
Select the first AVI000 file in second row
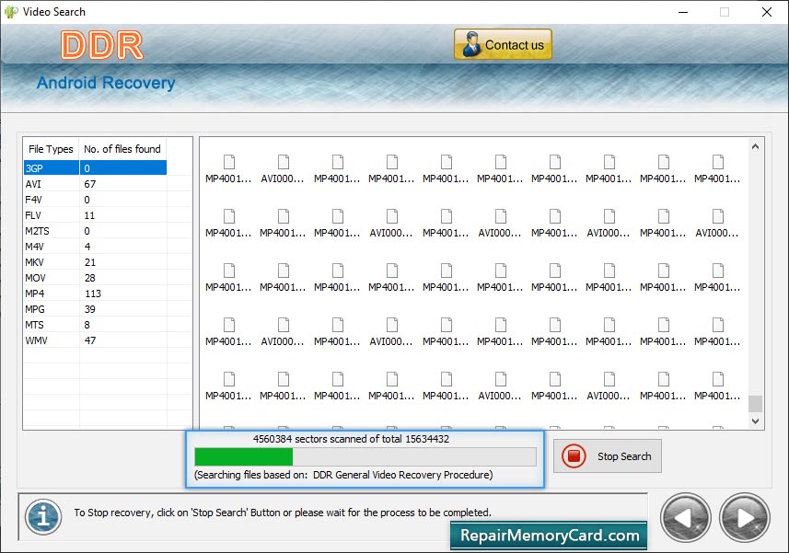[391, 224]
